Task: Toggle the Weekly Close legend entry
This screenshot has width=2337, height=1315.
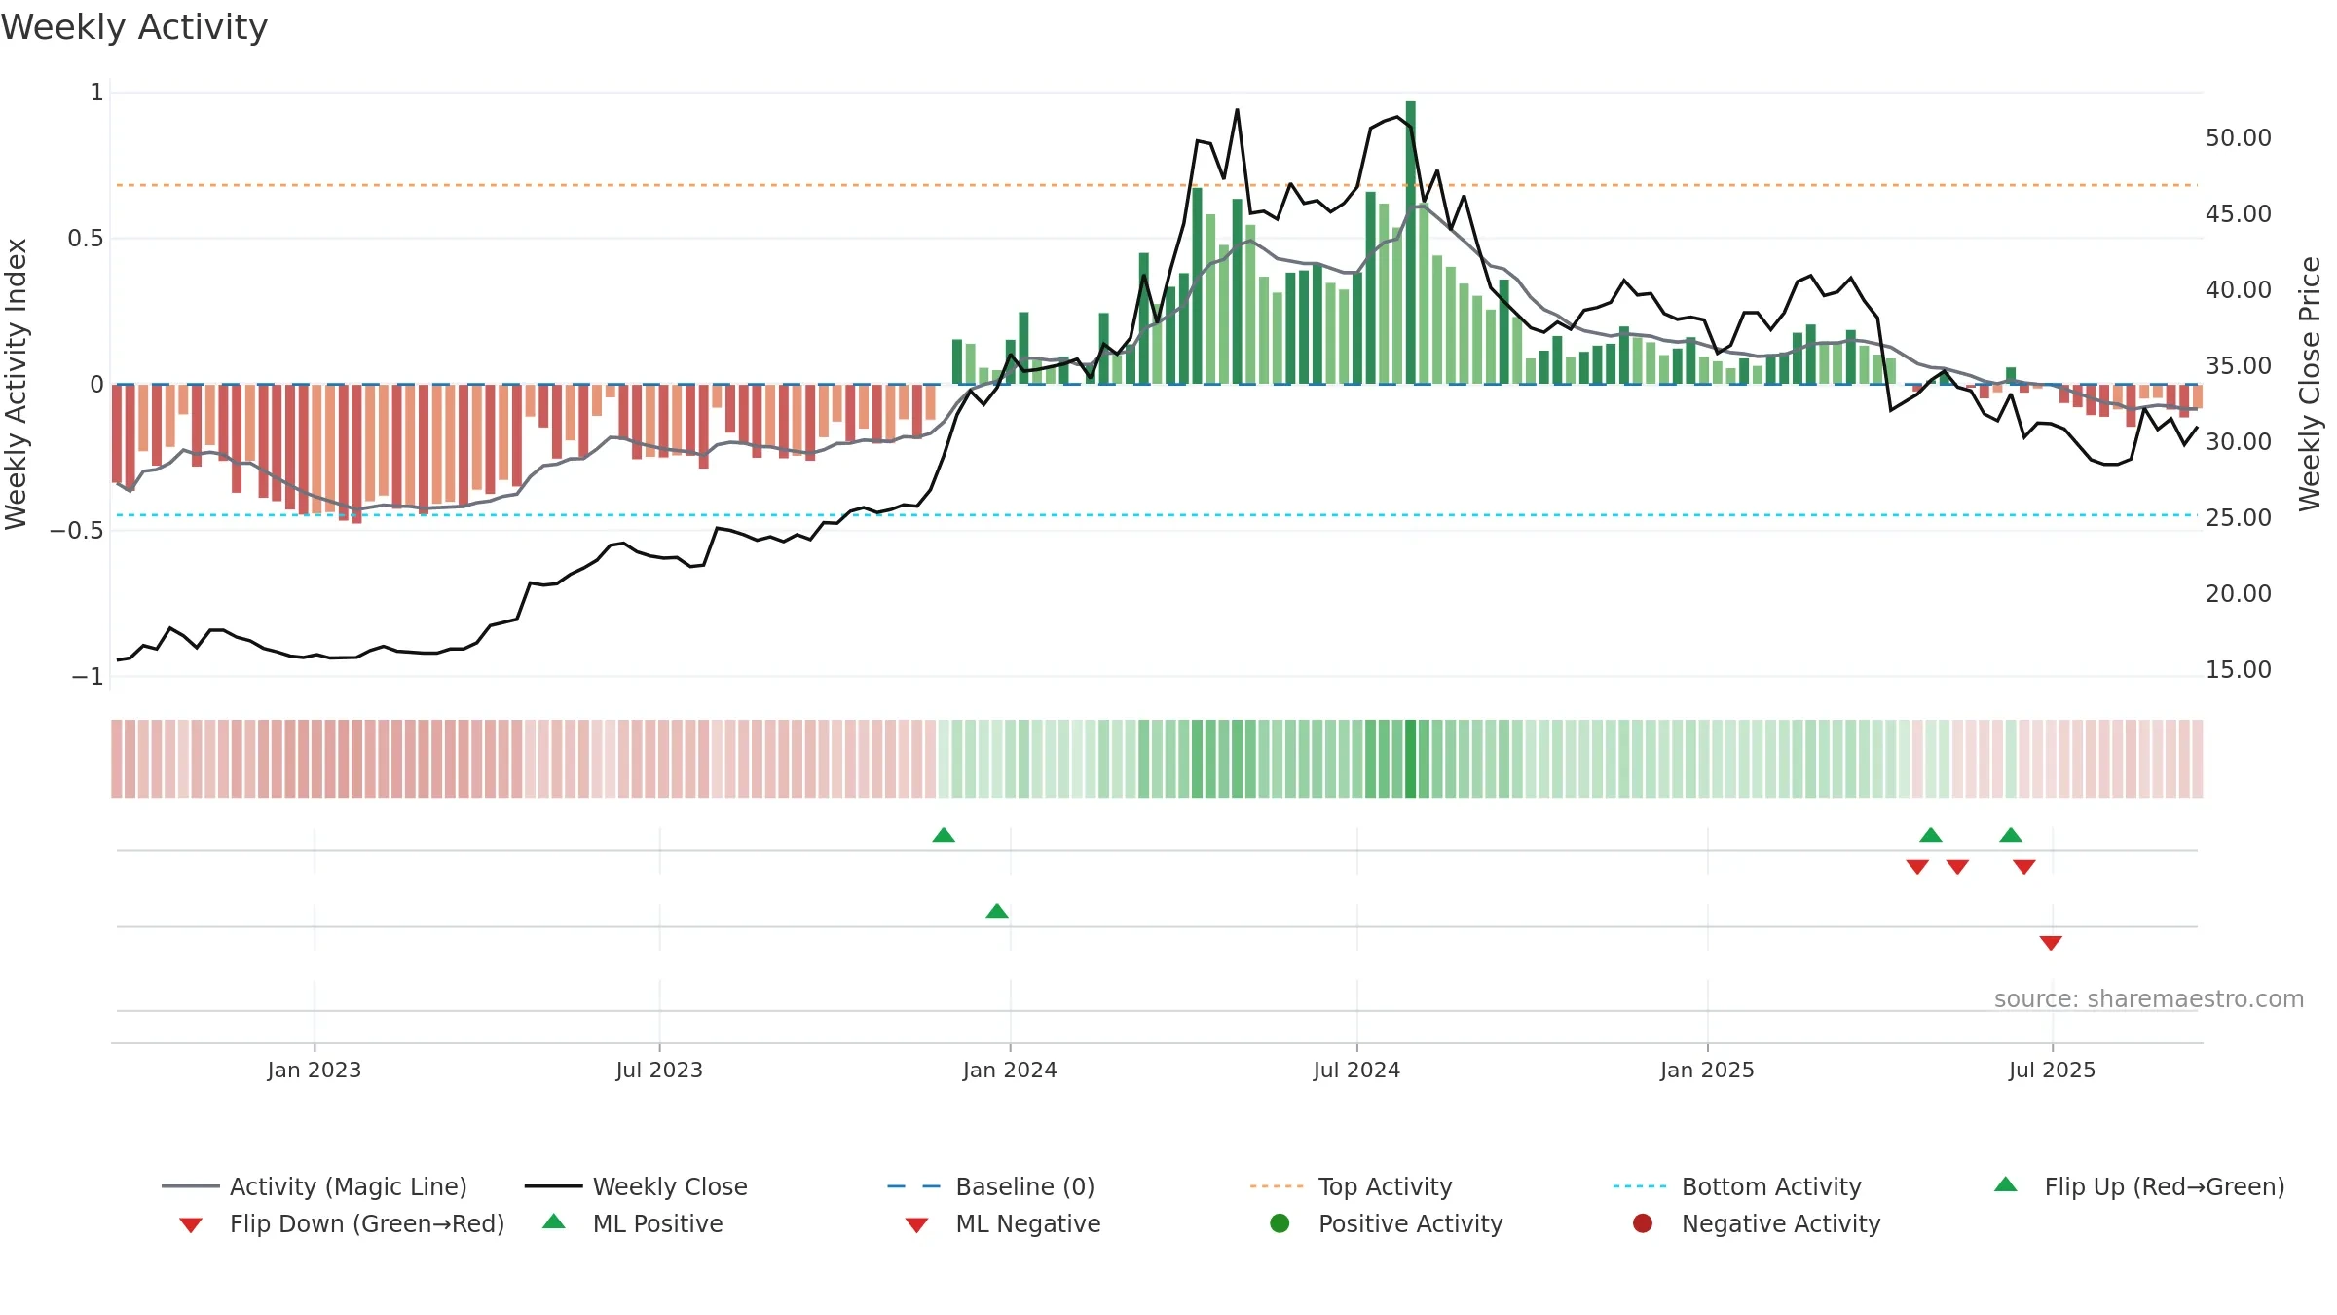Action: click(636, 1186)
